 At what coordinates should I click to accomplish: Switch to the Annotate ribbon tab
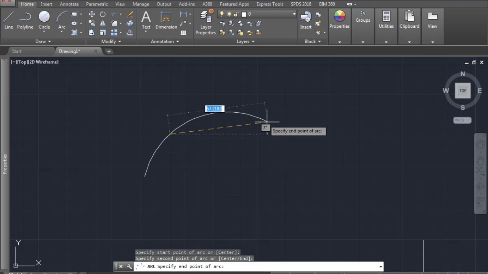[69, 4]
